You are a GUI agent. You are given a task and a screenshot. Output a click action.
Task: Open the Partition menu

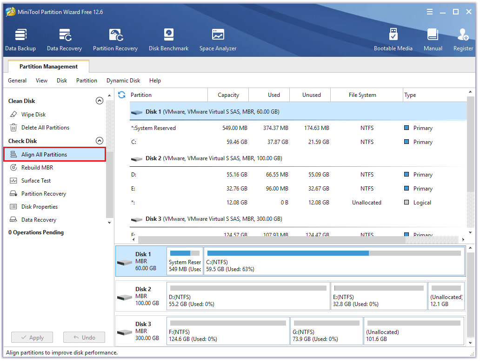click(x=87, y=81)
